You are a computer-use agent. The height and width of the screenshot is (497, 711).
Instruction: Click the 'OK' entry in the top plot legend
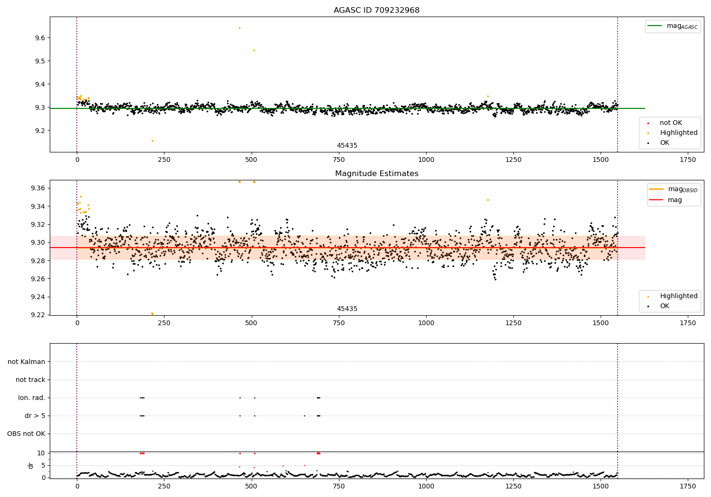tap(665, 143)
